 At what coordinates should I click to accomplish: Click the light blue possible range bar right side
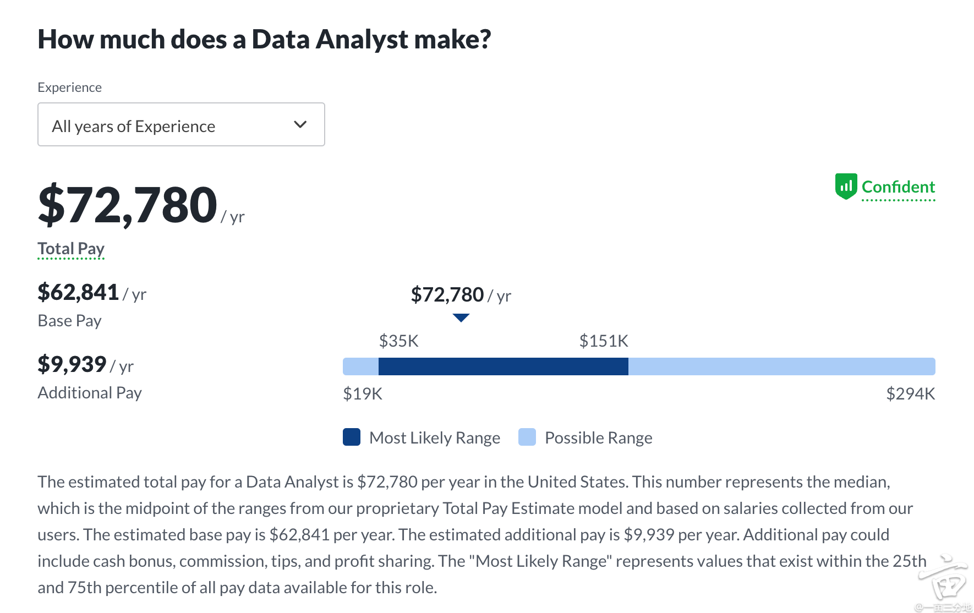[781, 366]
